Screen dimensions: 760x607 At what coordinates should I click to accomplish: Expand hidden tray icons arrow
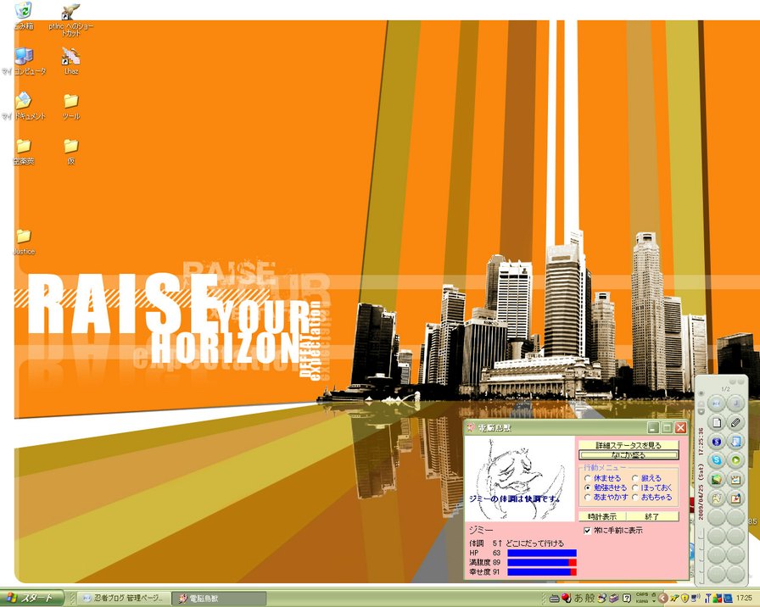pos(663,599)
